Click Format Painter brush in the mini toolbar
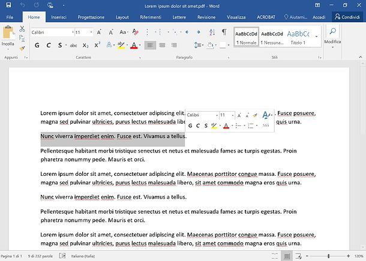The image size is (366, 261). click(255, 115)
